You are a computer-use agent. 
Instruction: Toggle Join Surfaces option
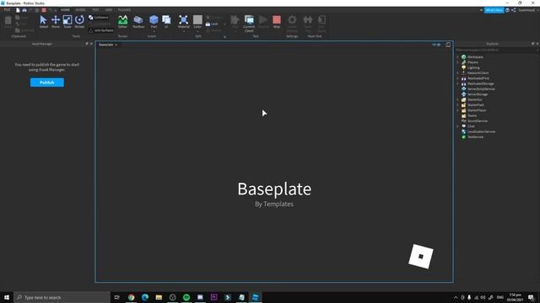(x=101, y=30)
